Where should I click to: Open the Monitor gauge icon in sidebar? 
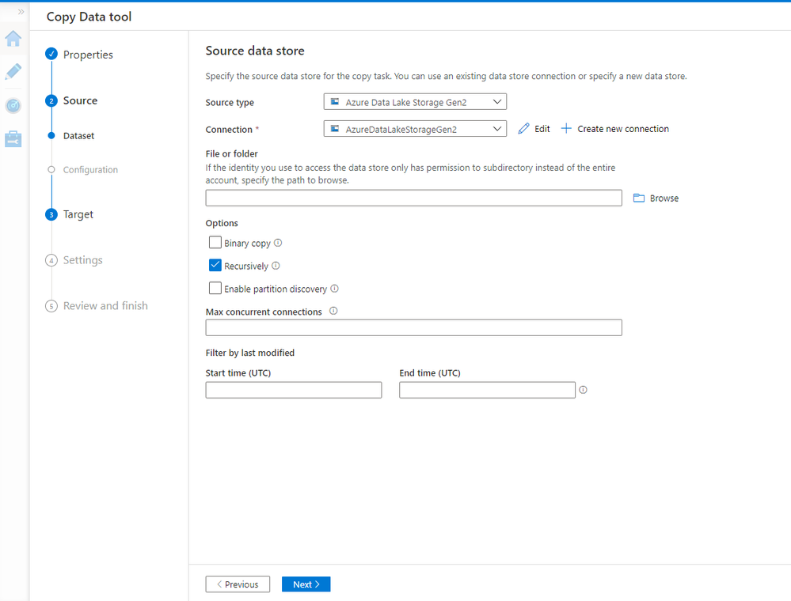click(x=13, y=105)
